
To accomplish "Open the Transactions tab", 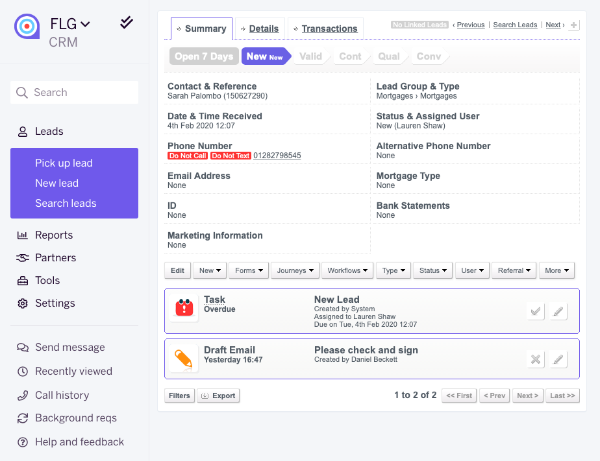I will 325,29.
